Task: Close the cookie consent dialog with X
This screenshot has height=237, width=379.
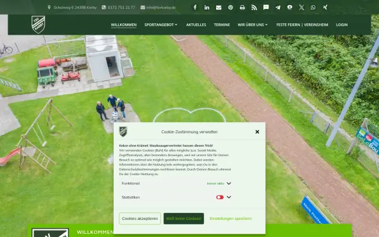Action: point(257,132)
